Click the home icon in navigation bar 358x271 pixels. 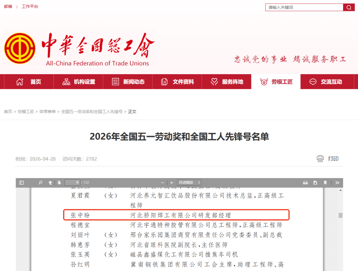click(x=20, y=82)
